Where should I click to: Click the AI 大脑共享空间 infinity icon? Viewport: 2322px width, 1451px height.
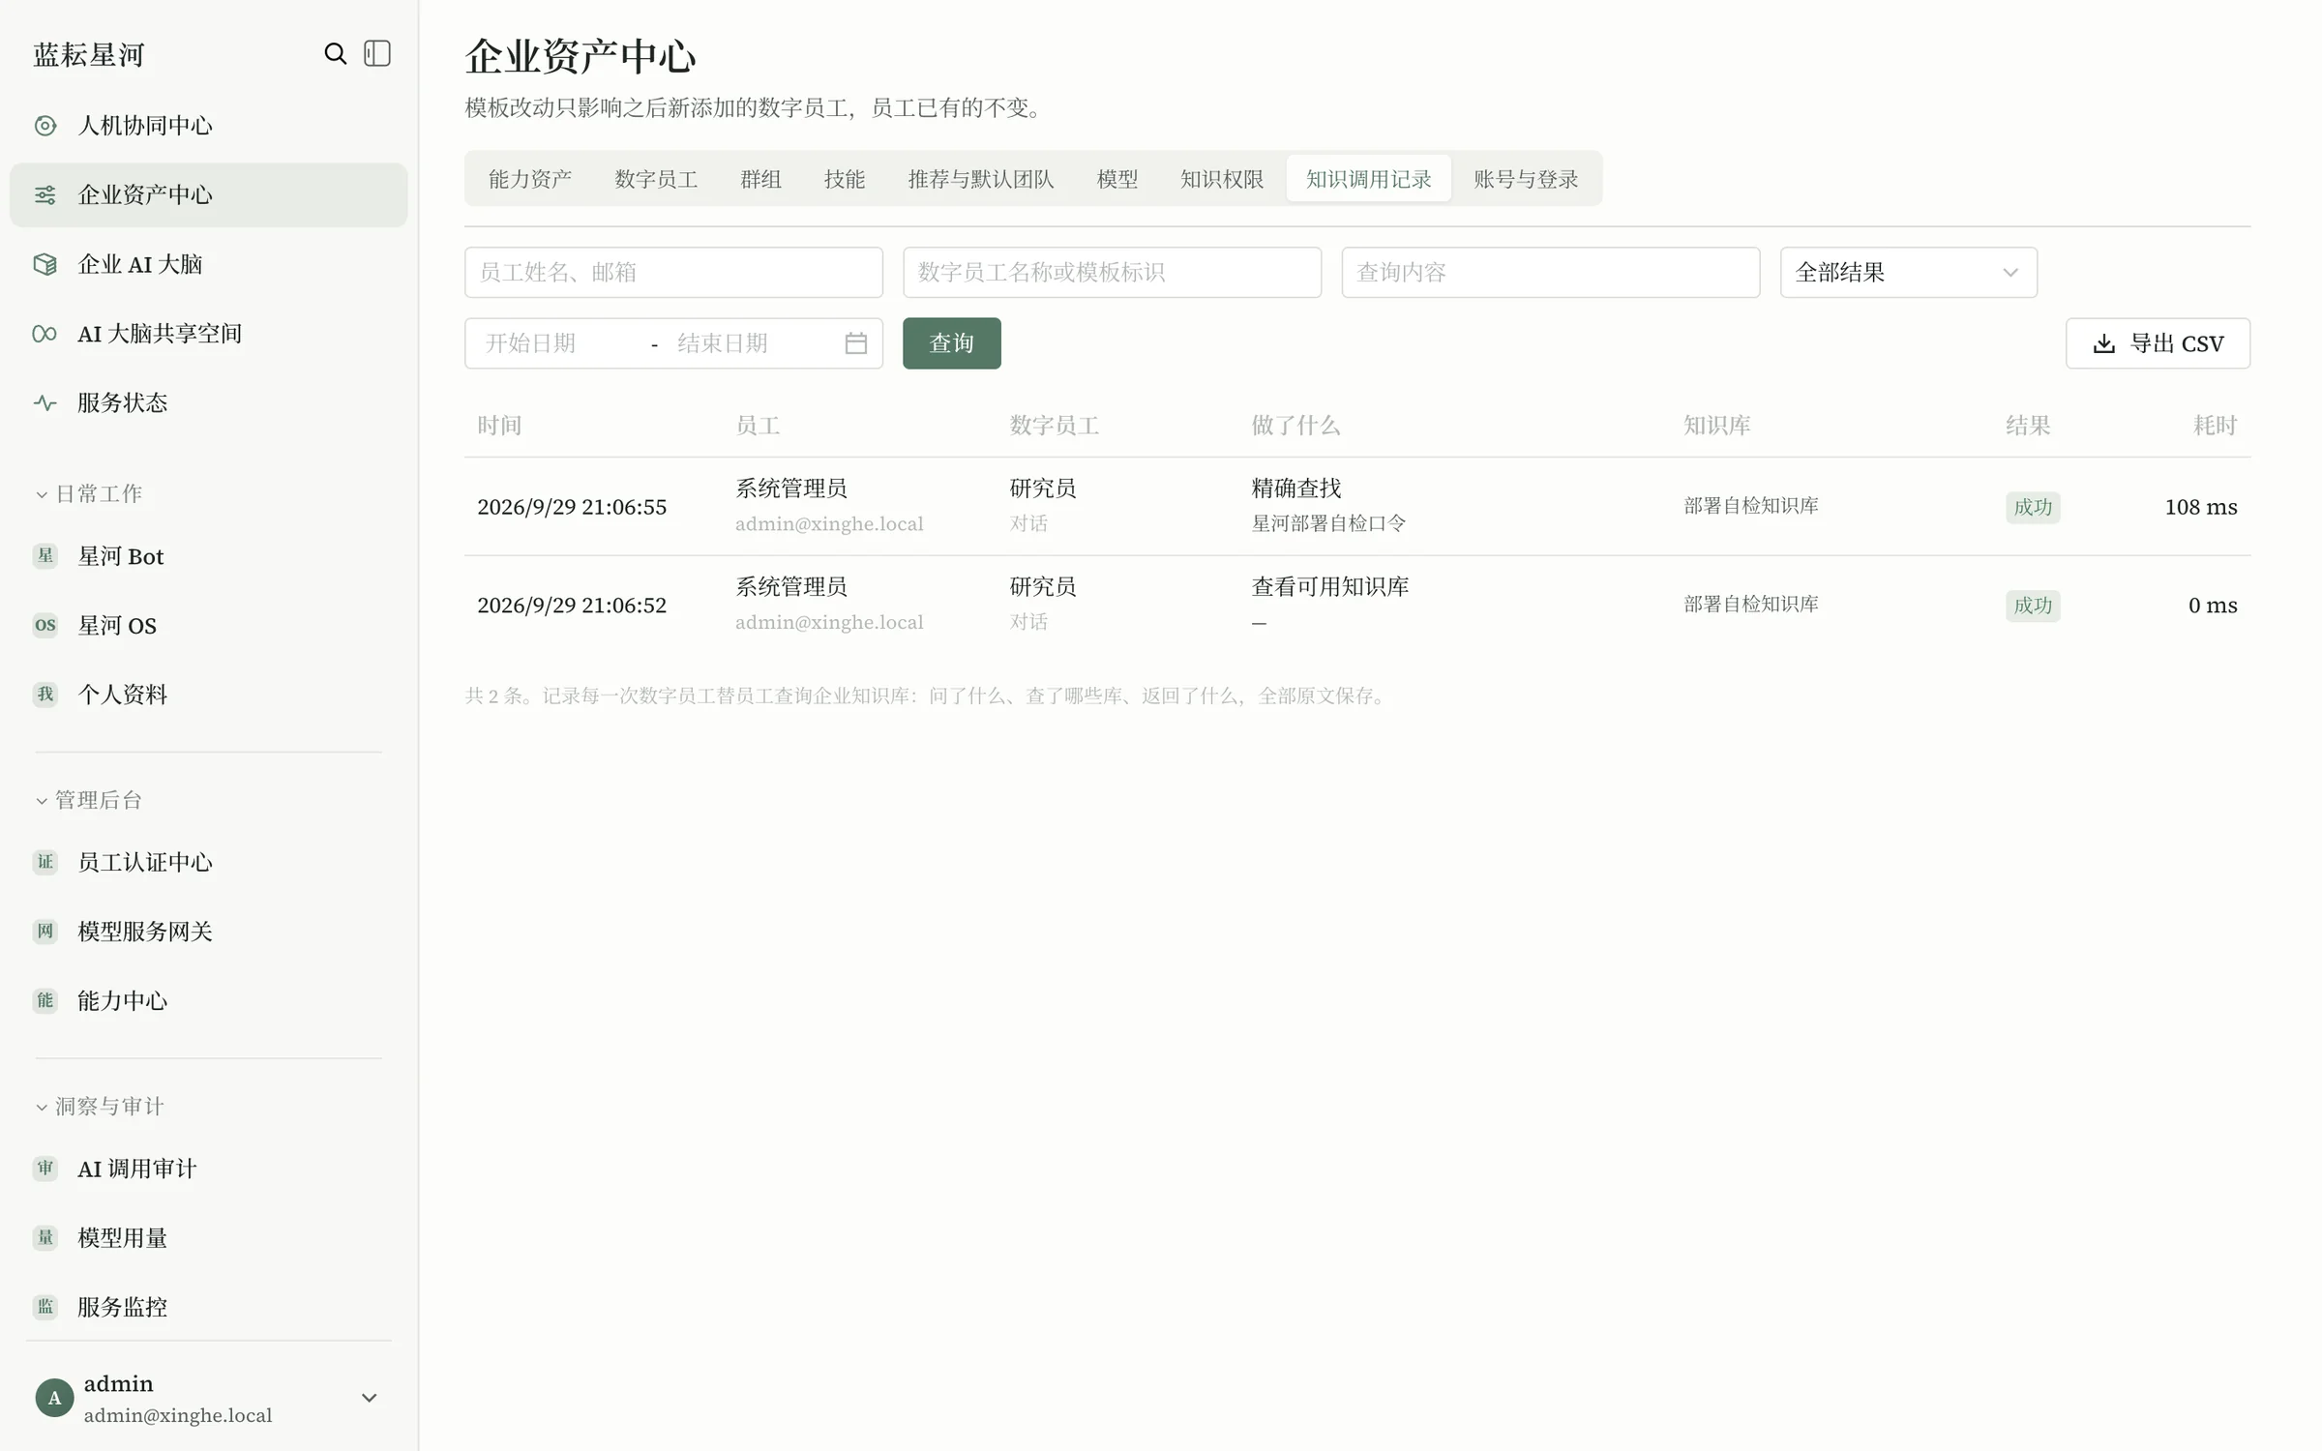point(45,334)
